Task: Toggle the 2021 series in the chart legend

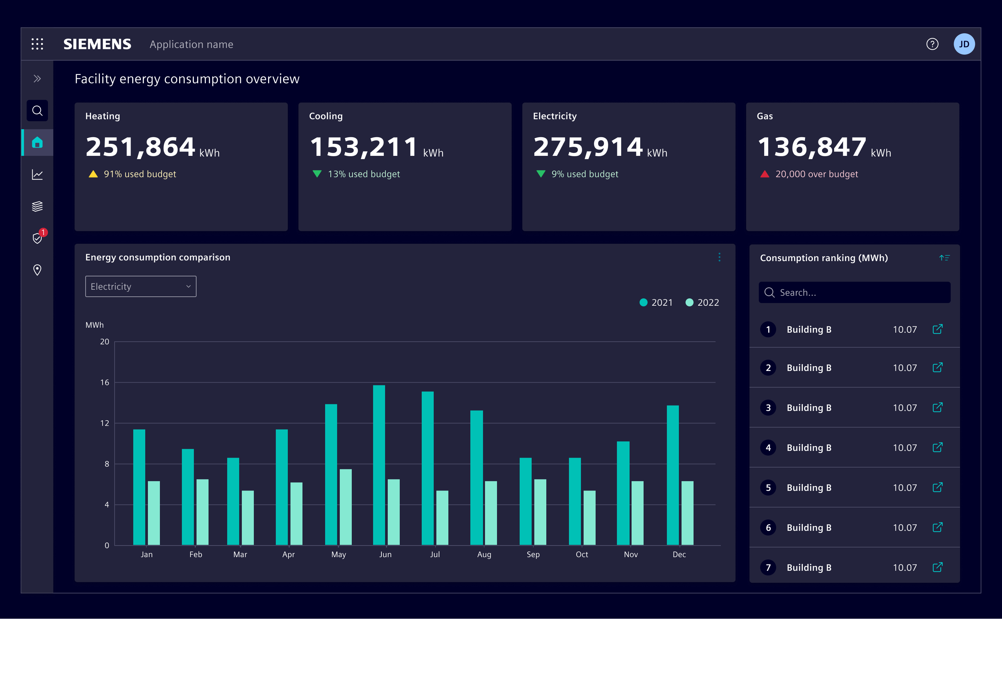Action: tap(656, 302)
